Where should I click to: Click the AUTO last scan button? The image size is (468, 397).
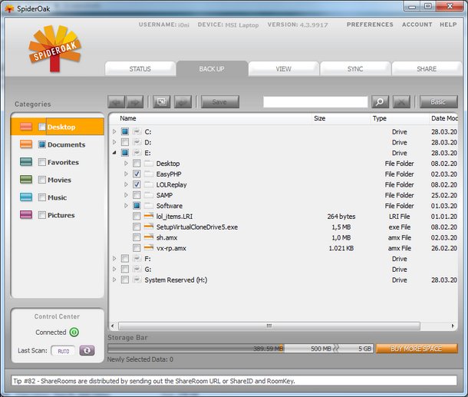(x=63, y=351)
